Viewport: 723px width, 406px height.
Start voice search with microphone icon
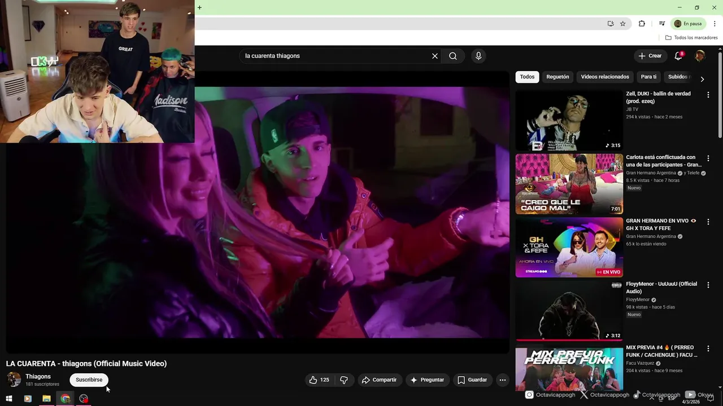(x=478, y=56)
